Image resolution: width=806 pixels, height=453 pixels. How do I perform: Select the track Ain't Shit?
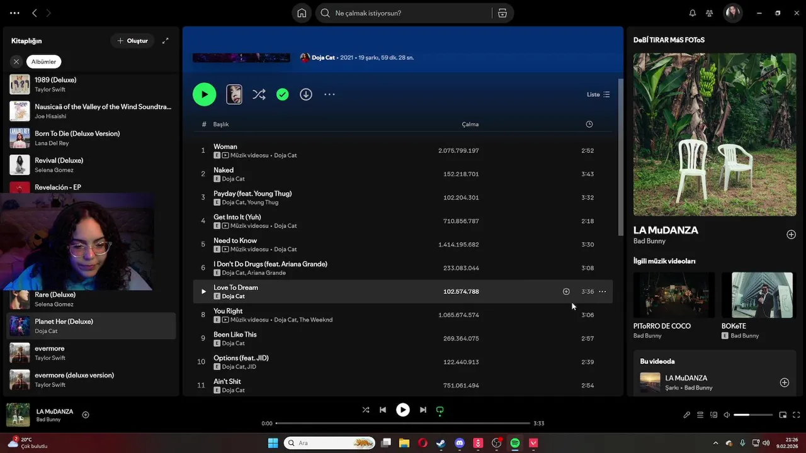(402, 385)
